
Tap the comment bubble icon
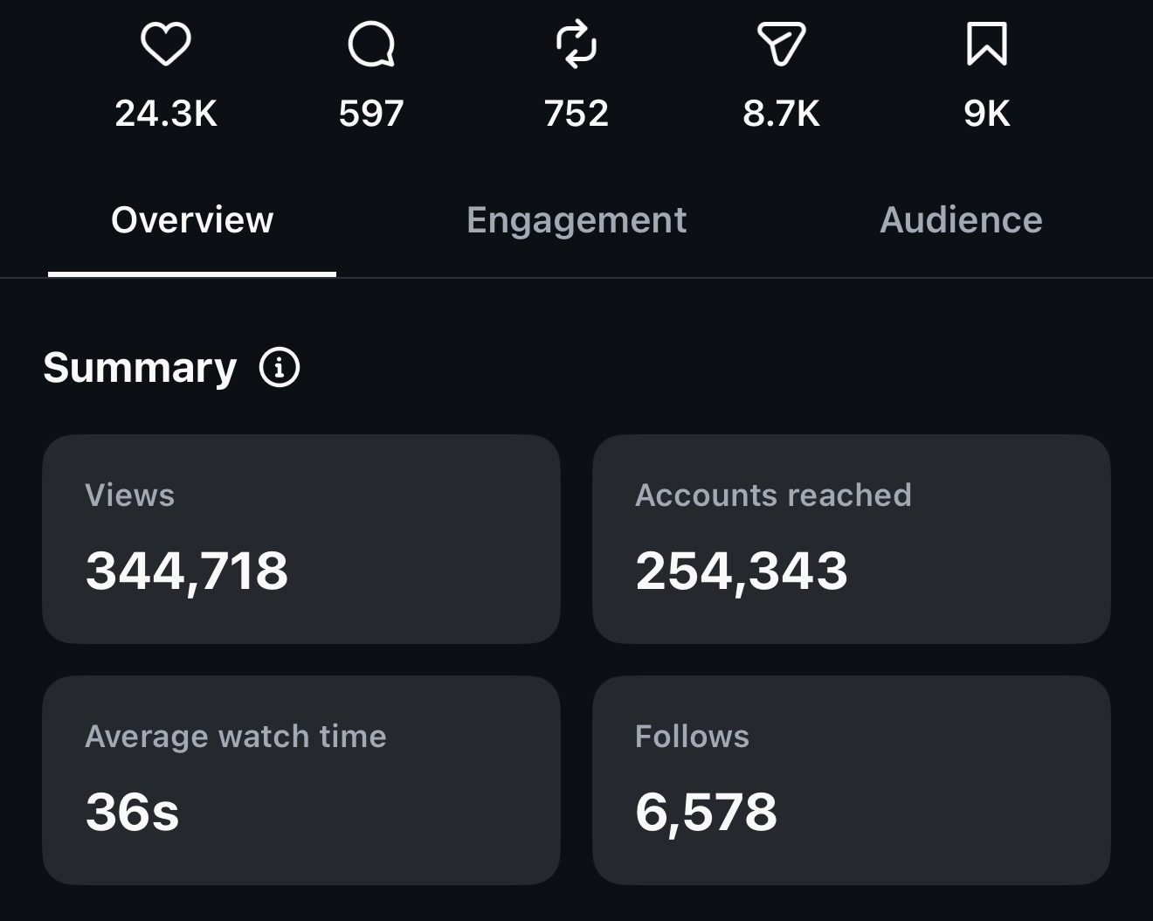pyautogui.click(x=371, y=45)
